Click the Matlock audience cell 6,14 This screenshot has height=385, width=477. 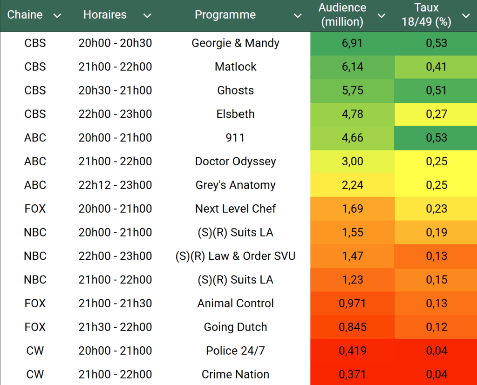click(352, 67)
